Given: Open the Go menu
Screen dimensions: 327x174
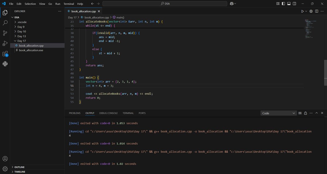Looking at the screenshot, I should (50, 4).
